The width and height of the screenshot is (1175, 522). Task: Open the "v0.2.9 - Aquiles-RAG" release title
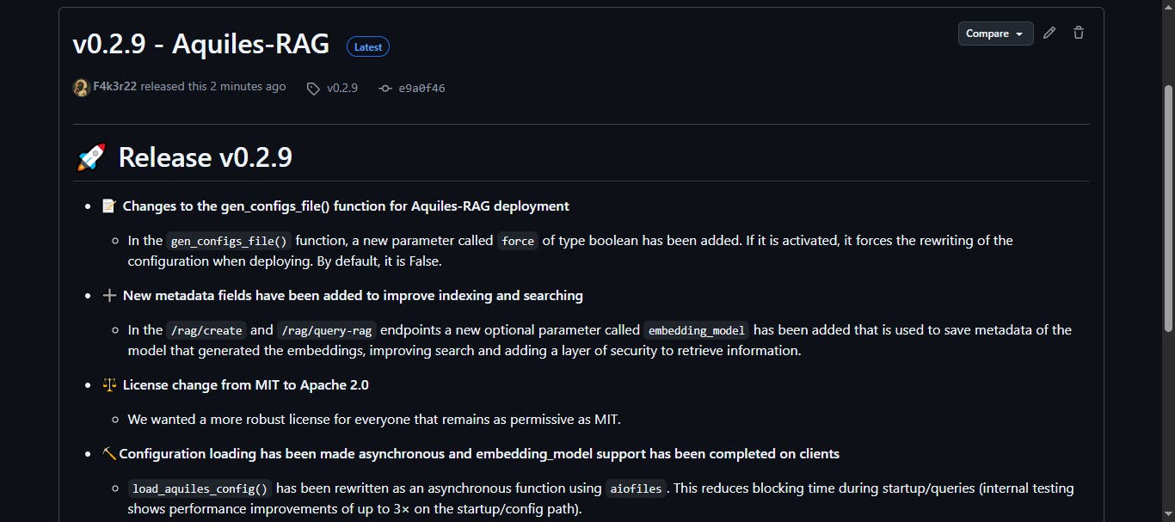coord(201,45)
